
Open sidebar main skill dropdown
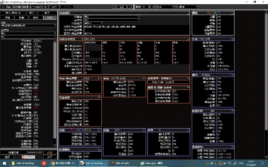(28, 33)
